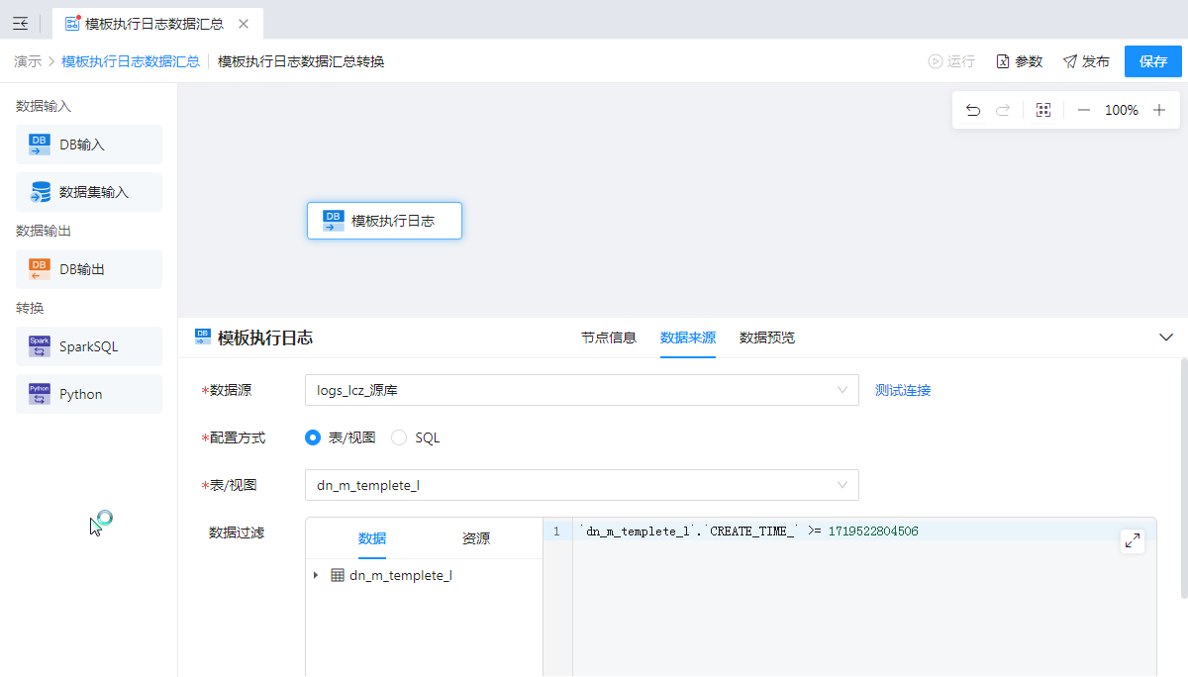Open the 表/视图 dropdown dn_m_templete_l
Image resolution: width=1188 pixels, height=677 pixels.
click(x=581, y=485)
